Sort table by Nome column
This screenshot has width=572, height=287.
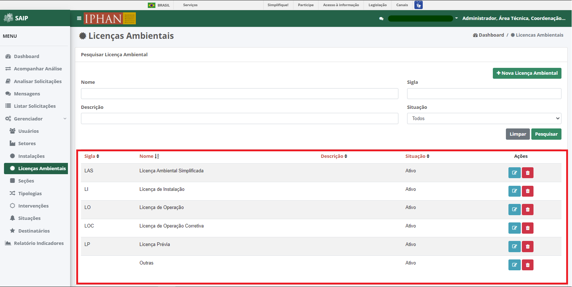(x=149, y=156)
